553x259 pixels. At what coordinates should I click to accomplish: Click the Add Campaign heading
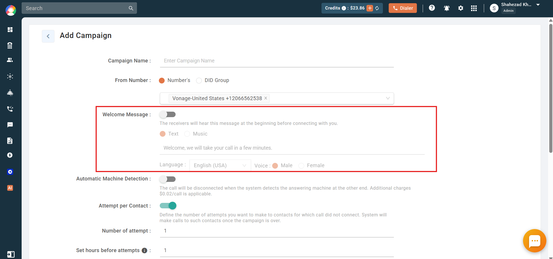[x=86, y=35]
